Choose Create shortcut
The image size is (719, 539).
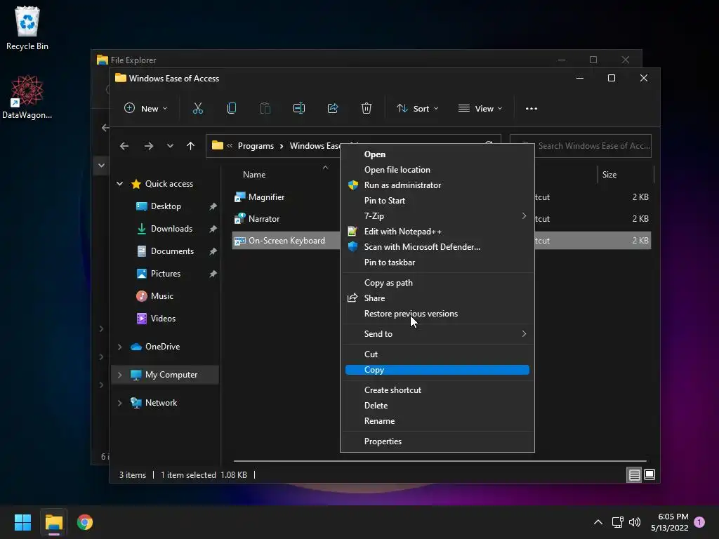pyautogui.click(x=437, y=390)
